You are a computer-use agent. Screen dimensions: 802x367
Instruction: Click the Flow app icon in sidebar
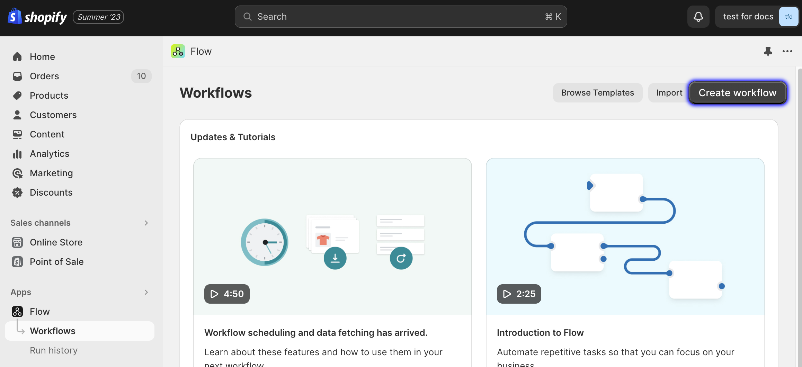coord(17,311)
